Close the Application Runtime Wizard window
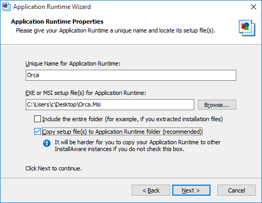 pyautogui.click(x=254, y=7)
